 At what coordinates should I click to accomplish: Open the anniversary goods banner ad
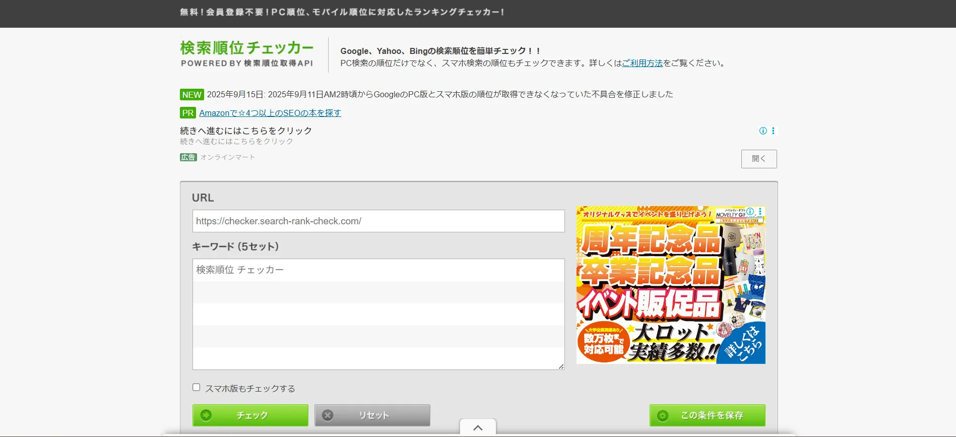click(x=671, y=285)
